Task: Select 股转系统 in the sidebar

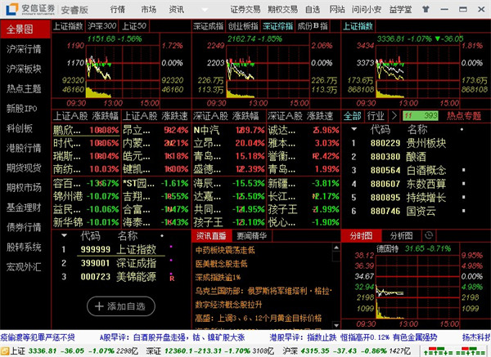Action: point(24,248)
